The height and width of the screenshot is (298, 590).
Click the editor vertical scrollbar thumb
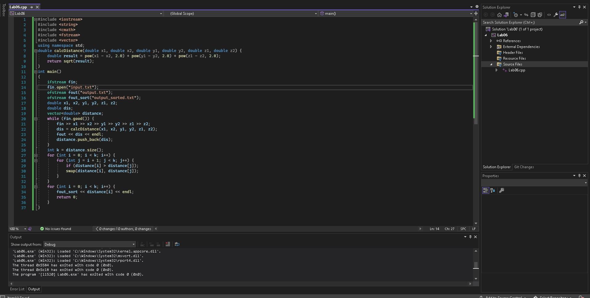pos(476,73)
